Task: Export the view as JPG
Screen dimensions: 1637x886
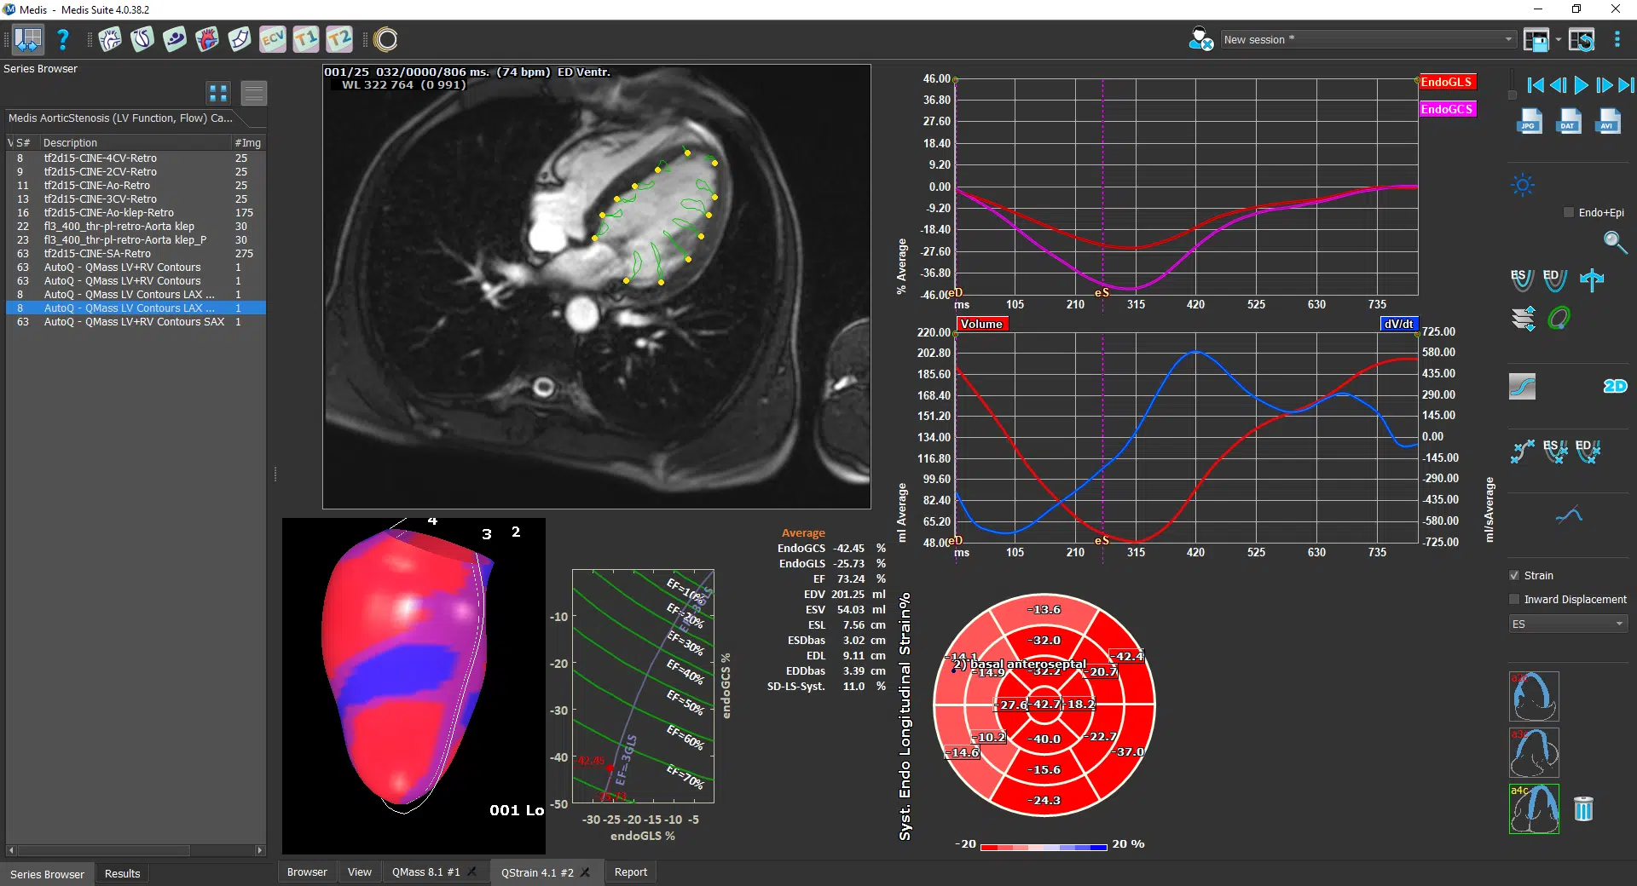Action: tap(1529, 122)
